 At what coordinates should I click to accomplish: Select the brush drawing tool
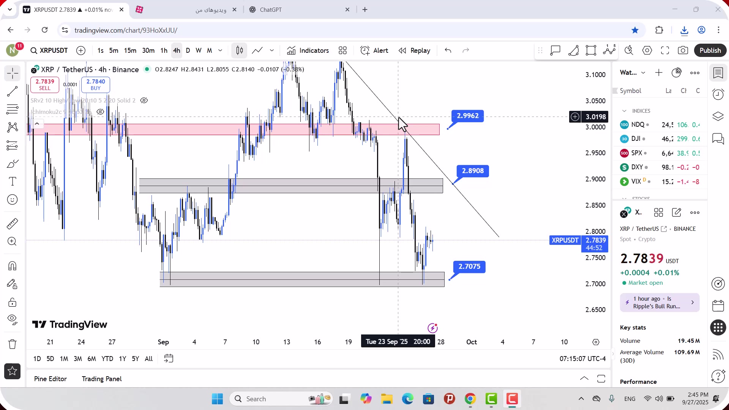[x=13, y=164]
